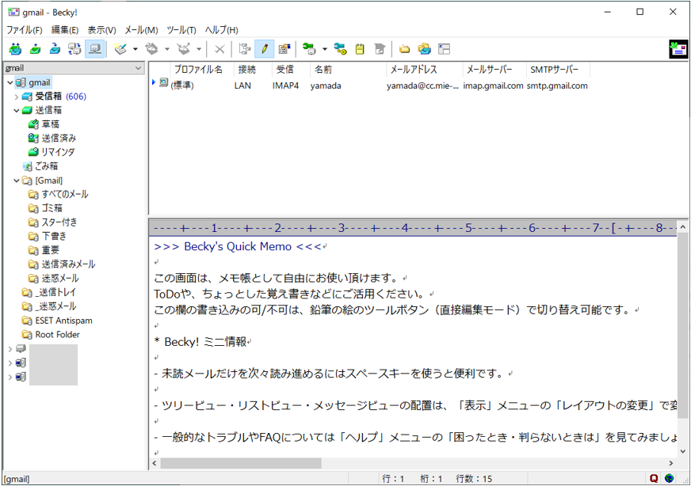Toggle the online mode computer icon
Image resolution: width=691 pixels, height=486 pixels.
pos(95,49)
